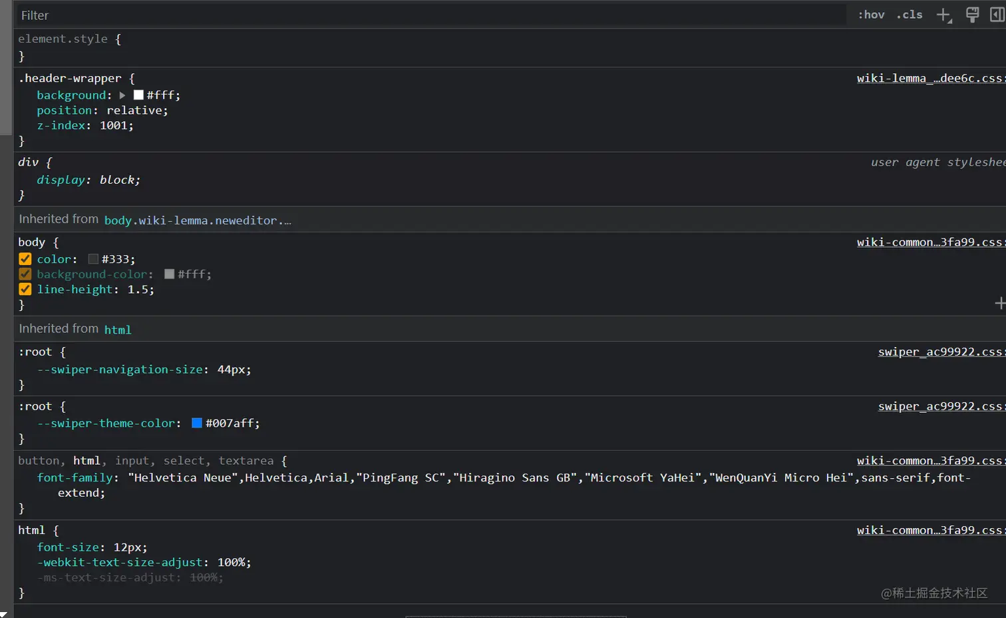This screenshot has width=1006, height=618.
Task: Open the wiki-lemma_…dee6c.css source link
Action: pos(929,79)
